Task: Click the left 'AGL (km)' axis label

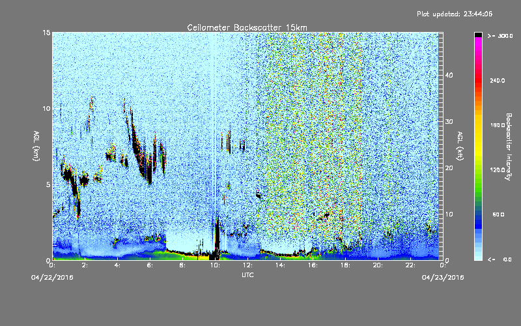Action: point(36,146)
